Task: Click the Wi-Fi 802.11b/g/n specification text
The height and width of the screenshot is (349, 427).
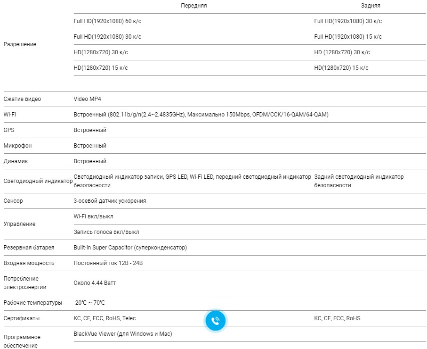Action: [201, 115]
